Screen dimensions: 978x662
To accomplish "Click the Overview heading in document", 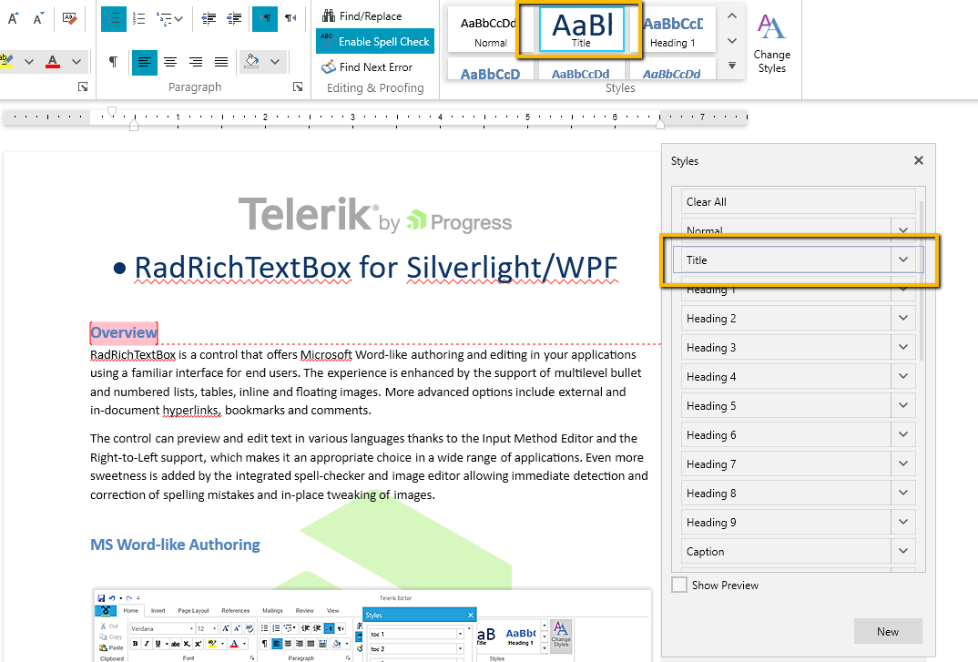I will tap(124, 332).
